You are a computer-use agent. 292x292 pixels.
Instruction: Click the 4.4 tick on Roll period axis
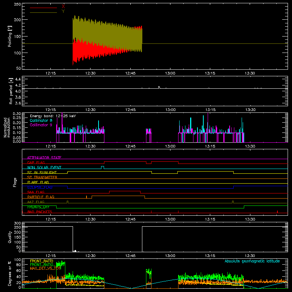pyautogui.click(x=18, y=79)
